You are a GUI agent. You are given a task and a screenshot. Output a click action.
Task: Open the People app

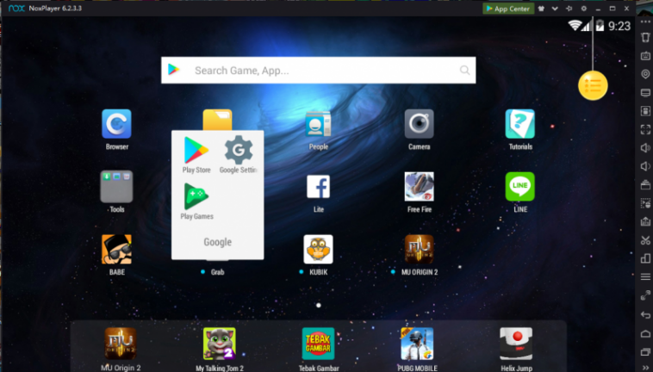click(x=318, y=124)
